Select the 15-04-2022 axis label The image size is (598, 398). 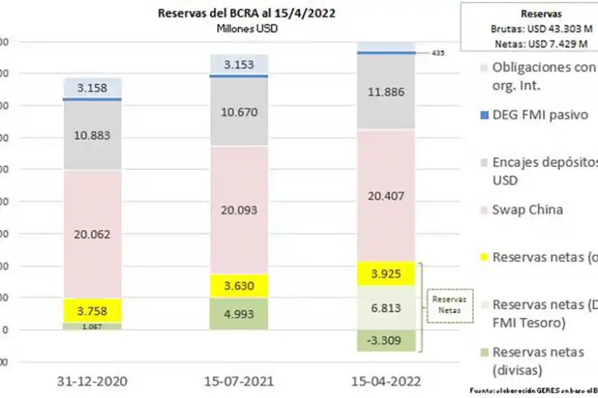(384, 382)
